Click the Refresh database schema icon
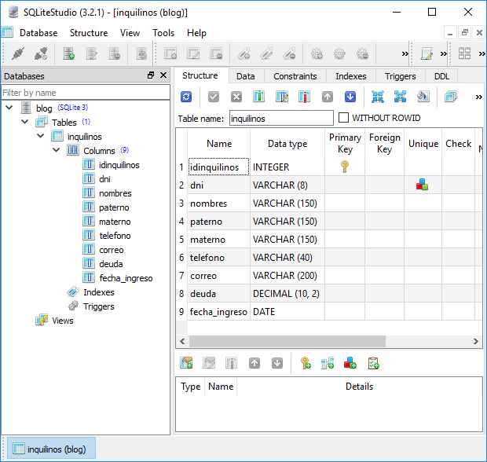Image resolution: width=487 pixels, height=462 pixels. tap(141, 53)
